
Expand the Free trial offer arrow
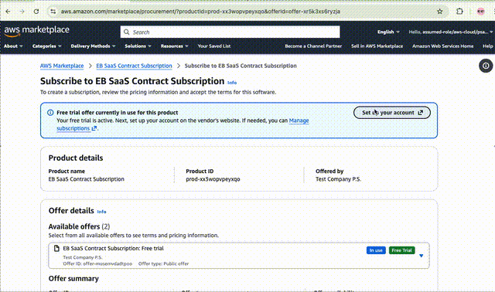(x=421, y=256)
